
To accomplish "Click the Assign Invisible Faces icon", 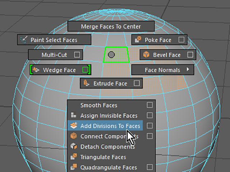I will pyautogui.click(x=73, y=115).
